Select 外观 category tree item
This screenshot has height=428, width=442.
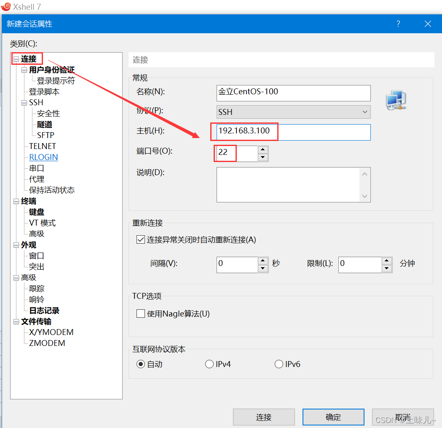[29, 245]
